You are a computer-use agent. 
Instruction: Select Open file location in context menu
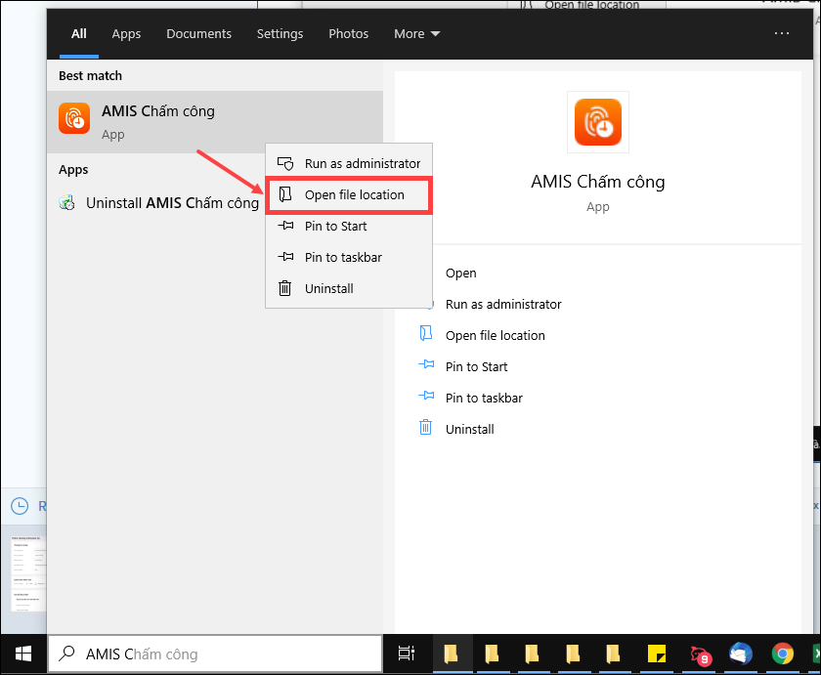pos(354,194)
